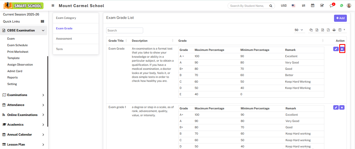Copy the grade table to clipboard
The height and width of the screenshot is (149, 355).
311,30
